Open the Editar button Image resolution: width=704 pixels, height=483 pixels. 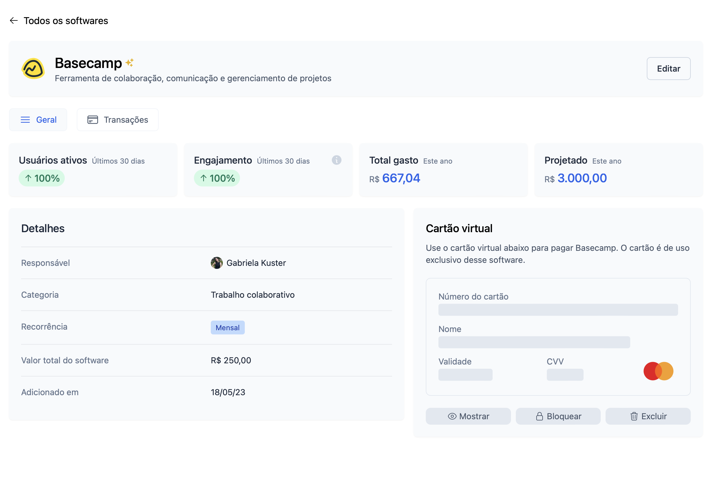pos(668,69)
